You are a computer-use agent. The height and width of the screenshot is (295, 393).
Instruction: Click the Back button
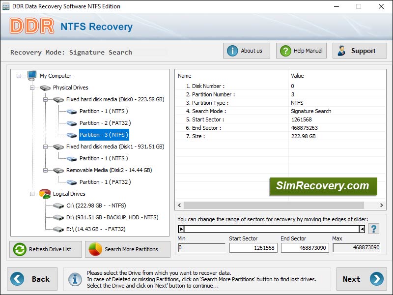[32, 279]
